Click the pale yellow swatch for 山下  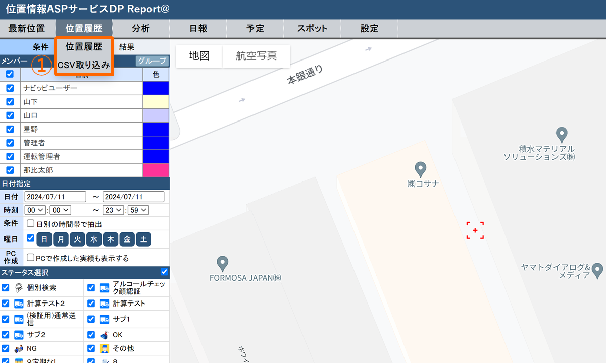click(x=156, y=101)
